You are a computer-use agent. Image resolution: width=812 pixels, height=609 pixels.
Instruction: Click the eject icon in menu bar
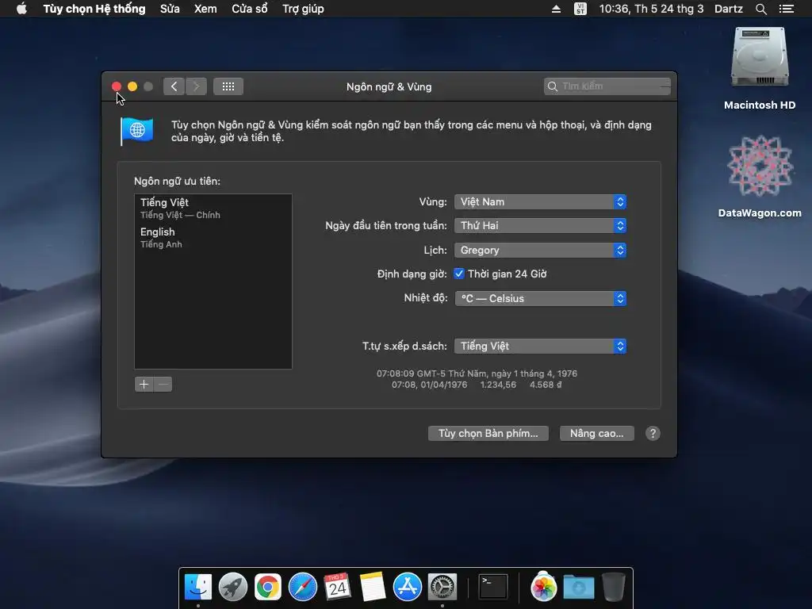coord(556,9)
